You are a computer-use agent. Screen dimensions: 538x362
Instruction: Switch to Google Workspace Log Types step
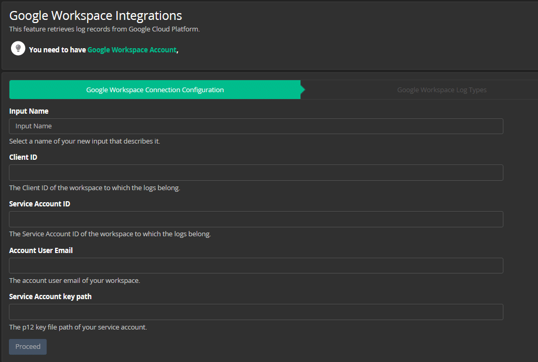tap(442, 90)
